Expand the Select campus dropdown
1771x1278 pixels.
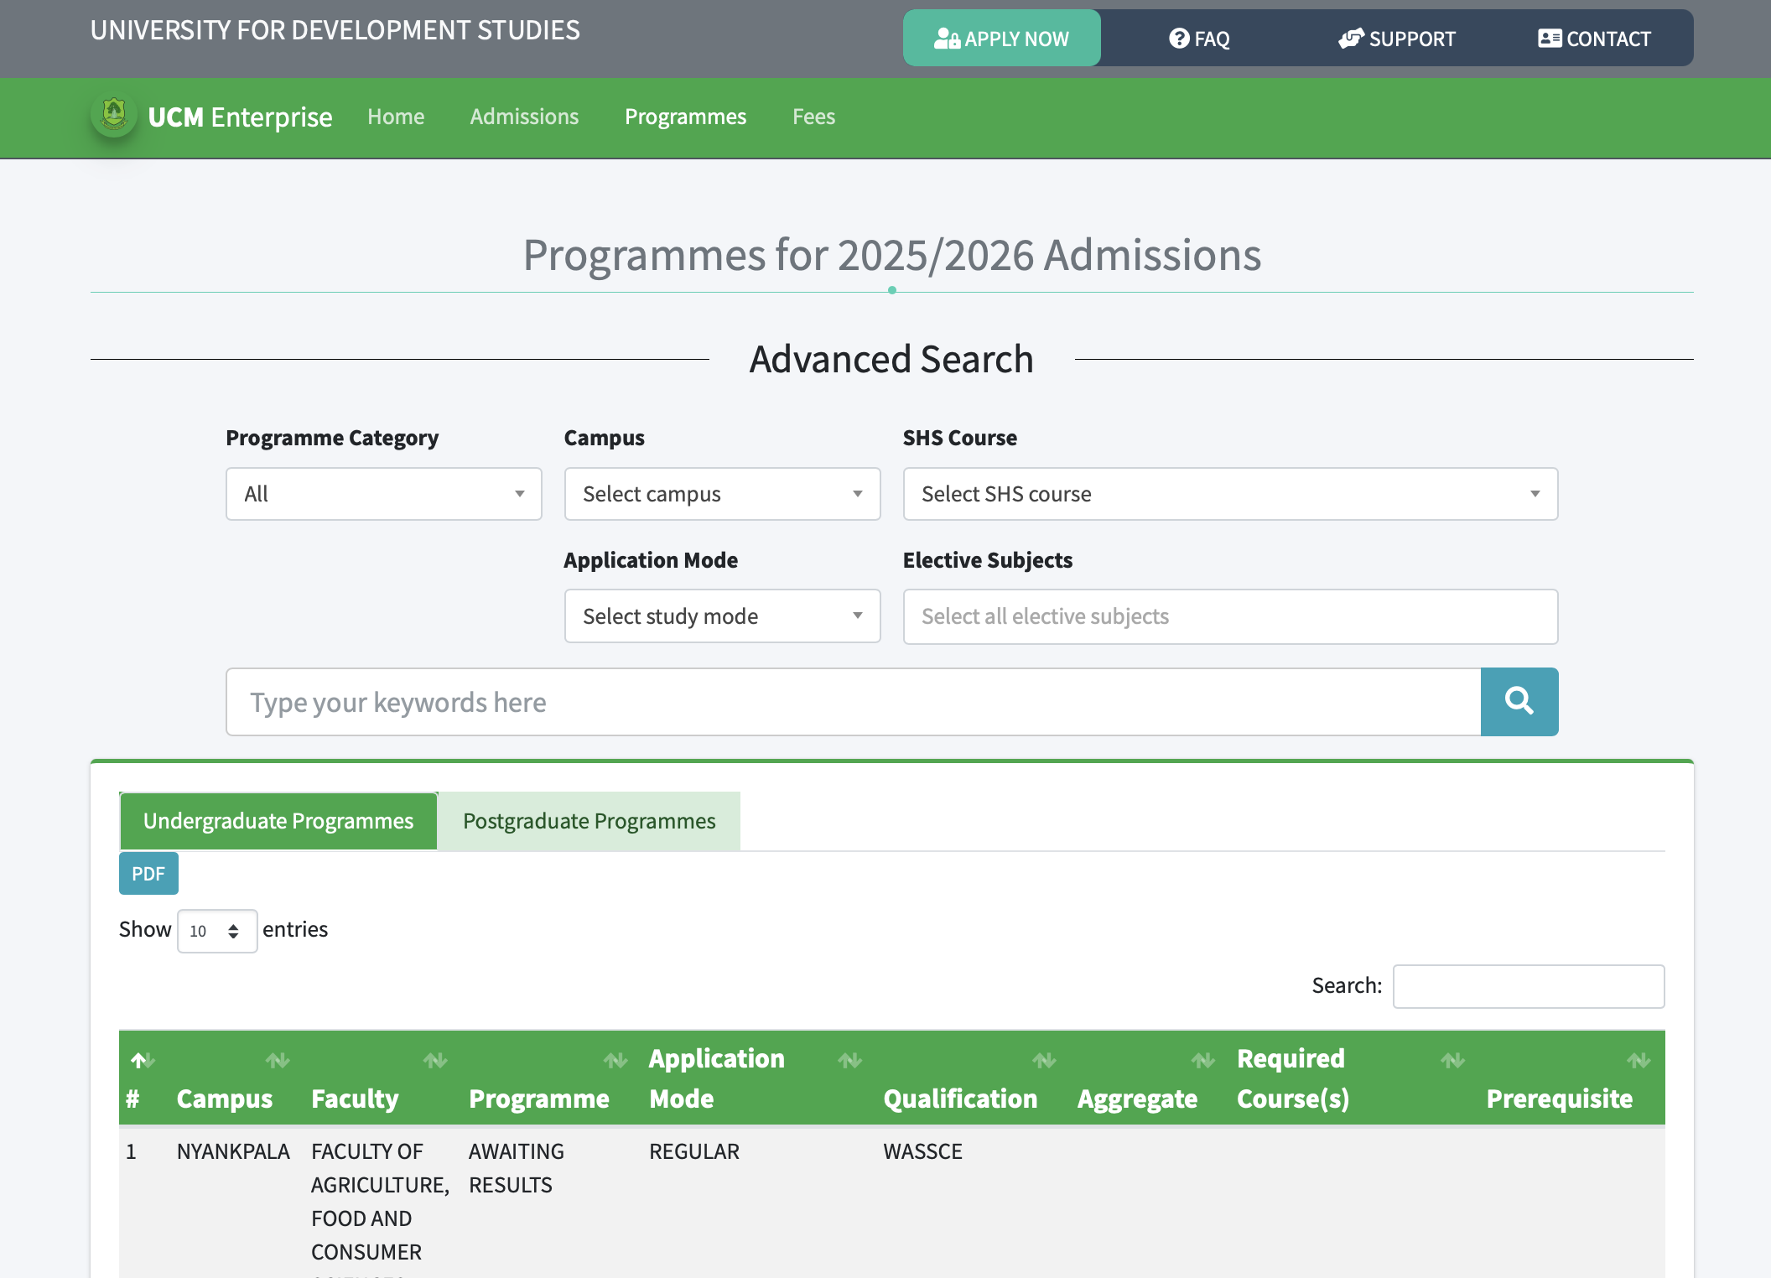(x=722, y=494)
